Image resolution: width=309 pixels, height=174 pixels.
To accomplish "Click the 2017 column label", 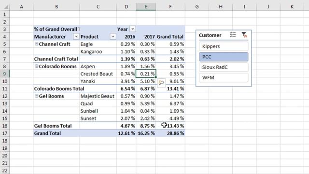I will pyautogui.click(x=146, y=37).
